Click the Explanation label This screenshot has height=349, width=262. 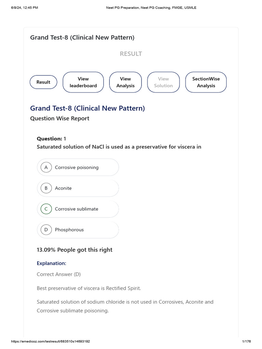click(51, 263)
